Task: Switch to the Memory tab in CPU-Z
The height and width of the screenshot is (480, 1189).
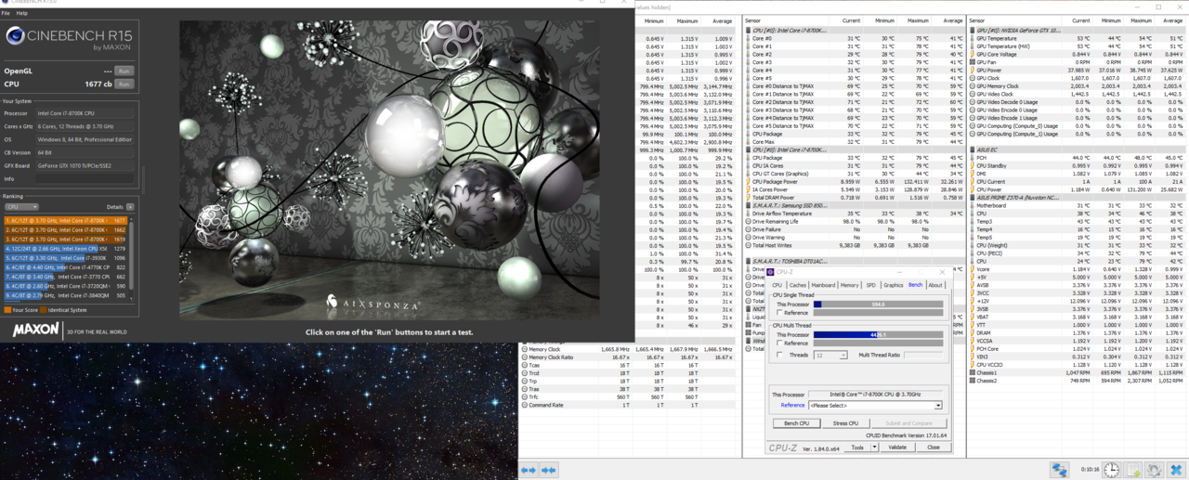Action: click(x=850, y=285)
